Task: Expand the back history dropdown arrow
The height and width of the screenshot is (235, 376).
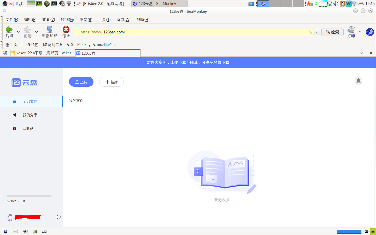Action: 18,32
